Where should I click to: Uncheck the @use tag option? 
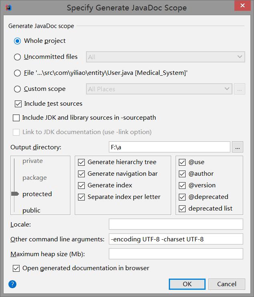[182, 163]
